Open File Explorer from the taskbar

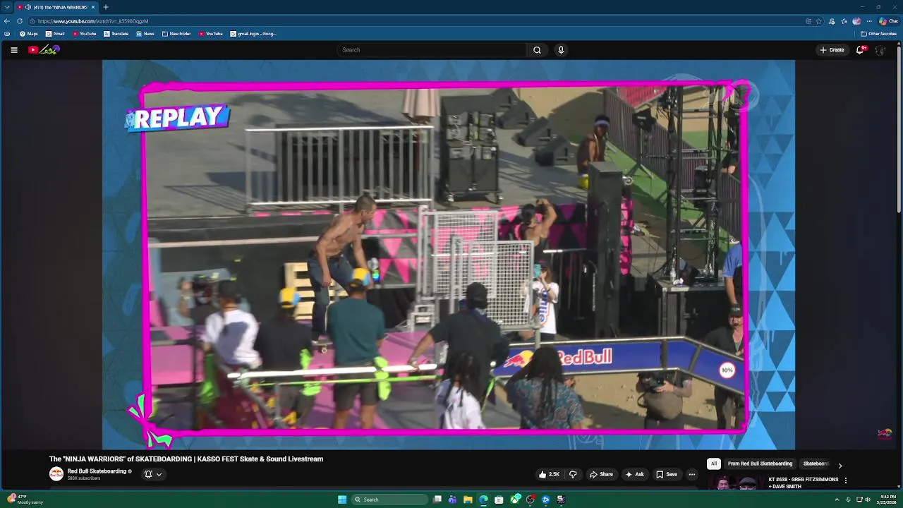(x=468, y=500)
